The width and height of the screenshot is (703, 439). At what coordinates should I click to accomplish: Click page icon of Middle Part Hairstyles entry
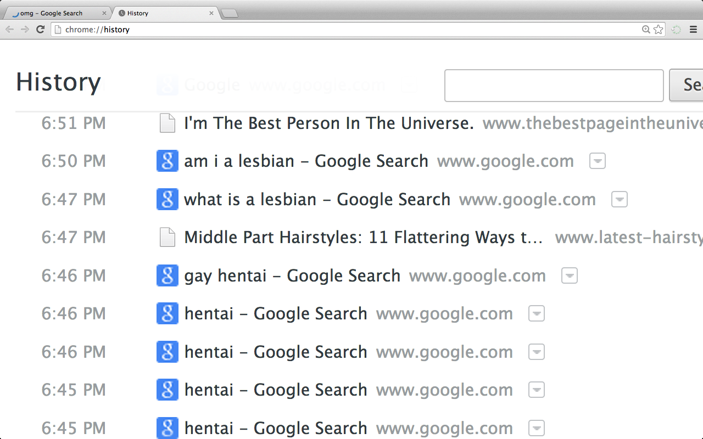tap(168, 237)
